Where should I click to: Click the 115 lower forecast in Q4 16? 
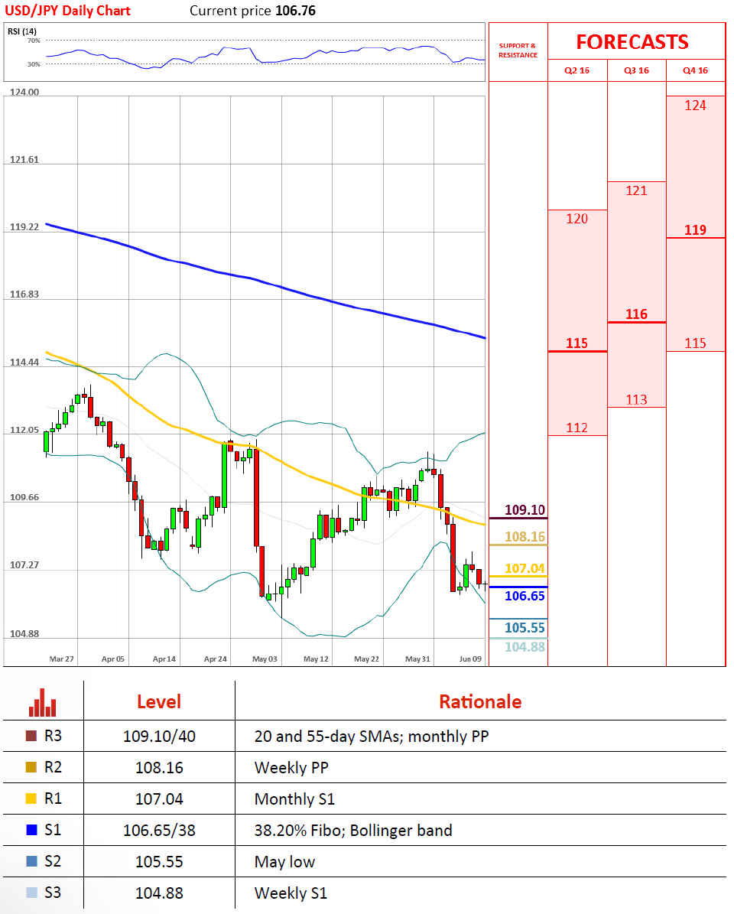[695, 343]
